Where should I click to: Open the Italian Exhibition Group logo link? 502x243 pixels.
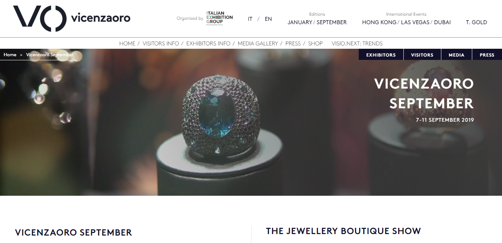click(220, 18)
